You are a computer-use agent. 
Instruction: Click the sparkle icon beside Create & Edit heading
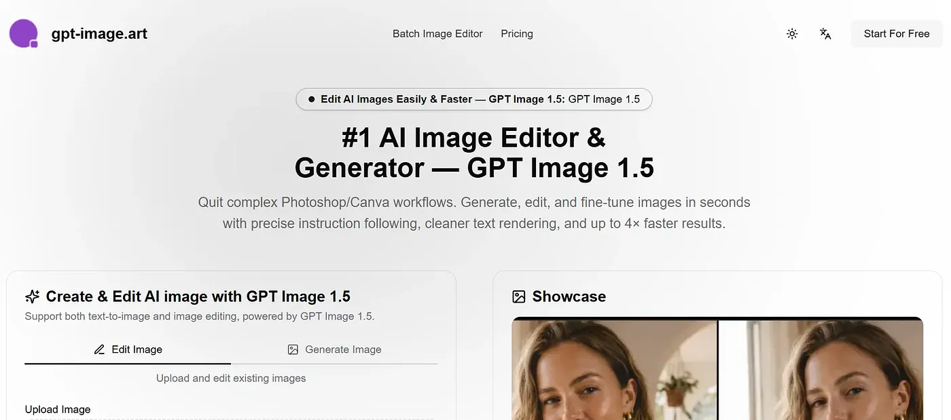pos(32,297)
